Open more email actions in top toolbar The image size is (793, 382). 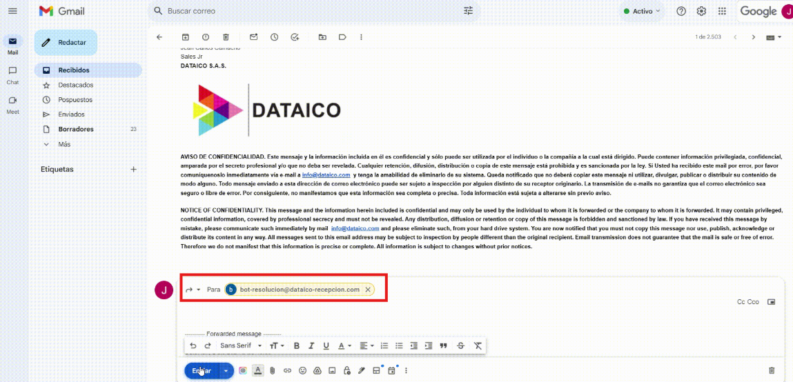[361, 37]
